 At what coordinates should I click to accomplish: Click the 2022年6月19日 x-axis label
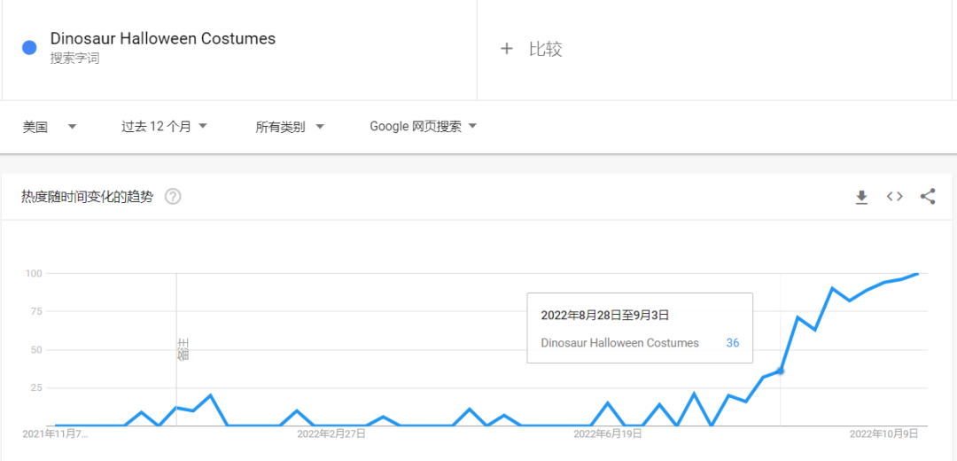pyautogui.click(x=607, y=434)
